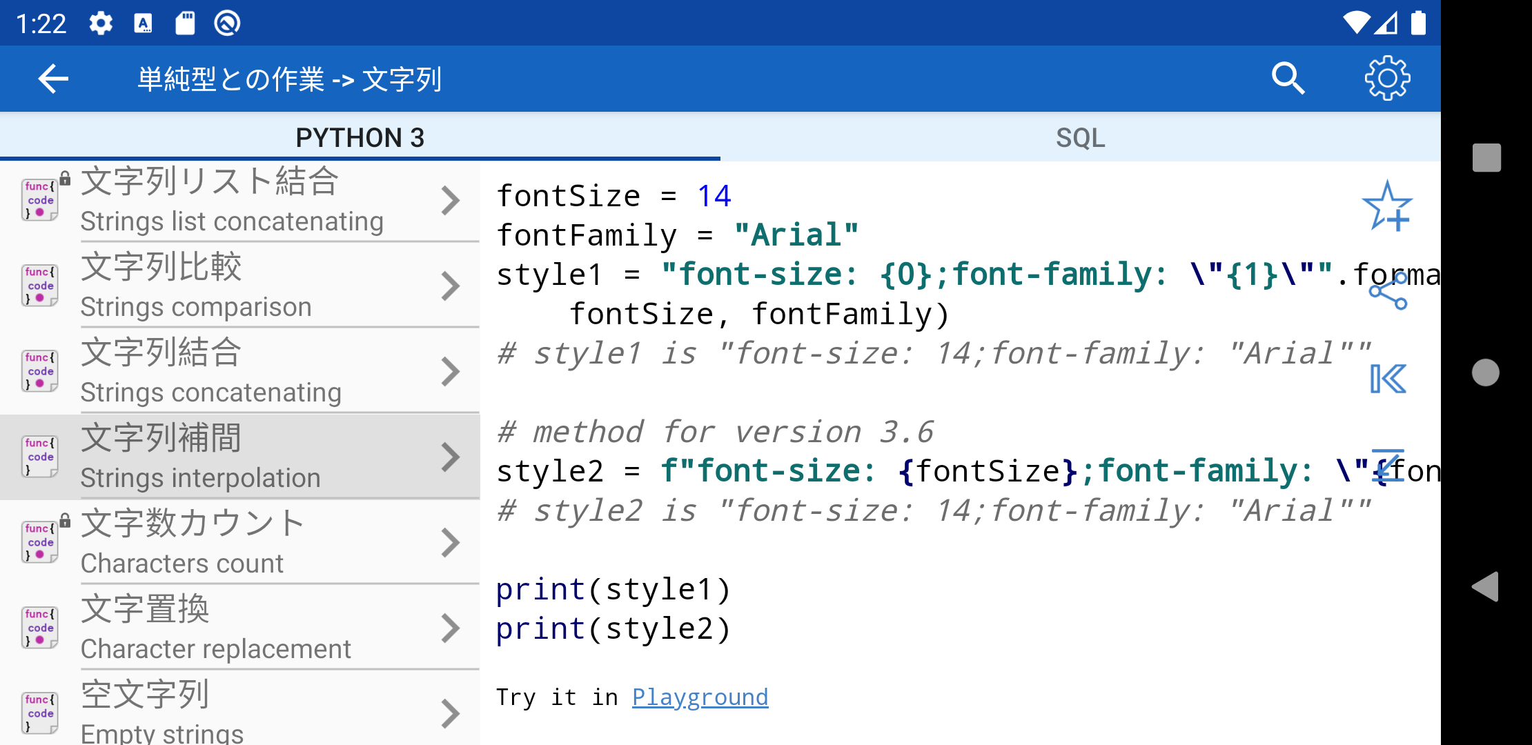Expand chevron for Character replacement
The width and height of the screenshot is (1532, 745).
point(451,628)
